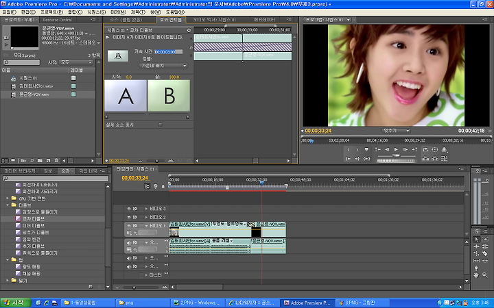Select the Zoom tool in Tools panel
The height and width of the screenshot is (308, 494).
click(x=485, y=275)
